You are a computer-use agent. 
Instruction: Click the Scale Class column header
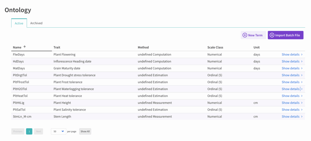point(215,47)
